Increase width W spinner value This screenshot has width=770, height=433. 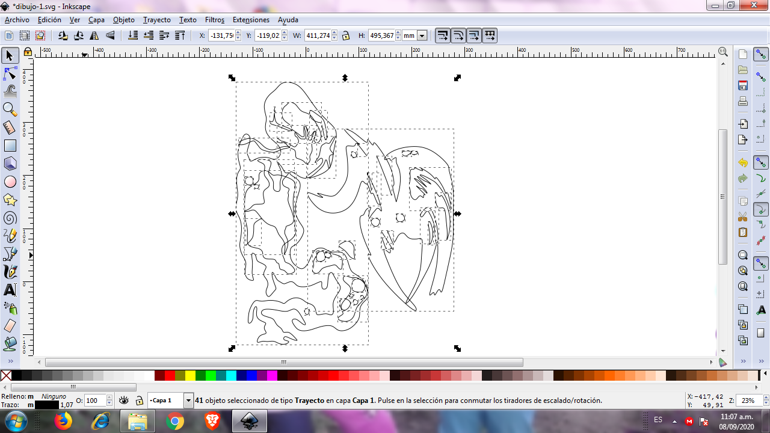point(334,33)
